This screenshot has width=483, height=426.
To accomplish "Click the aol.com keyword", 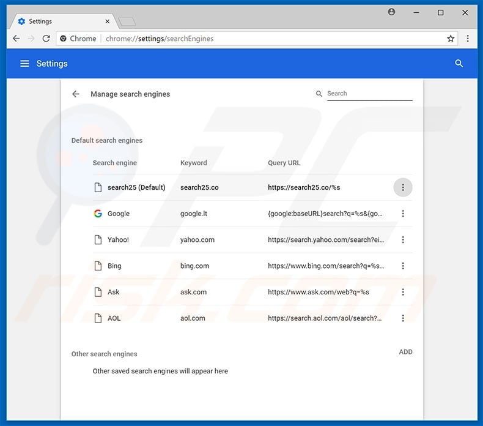I will tap(193, 318).
